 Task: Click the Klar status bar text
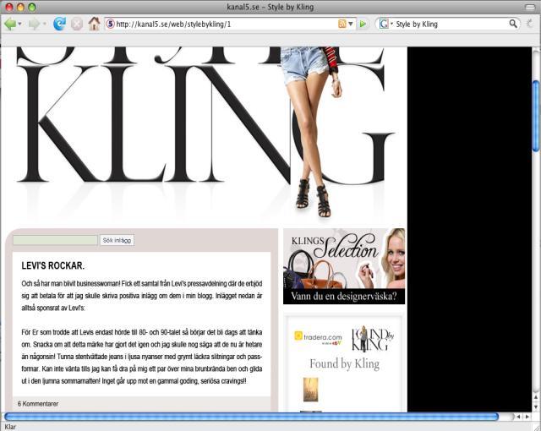[10, 427]
